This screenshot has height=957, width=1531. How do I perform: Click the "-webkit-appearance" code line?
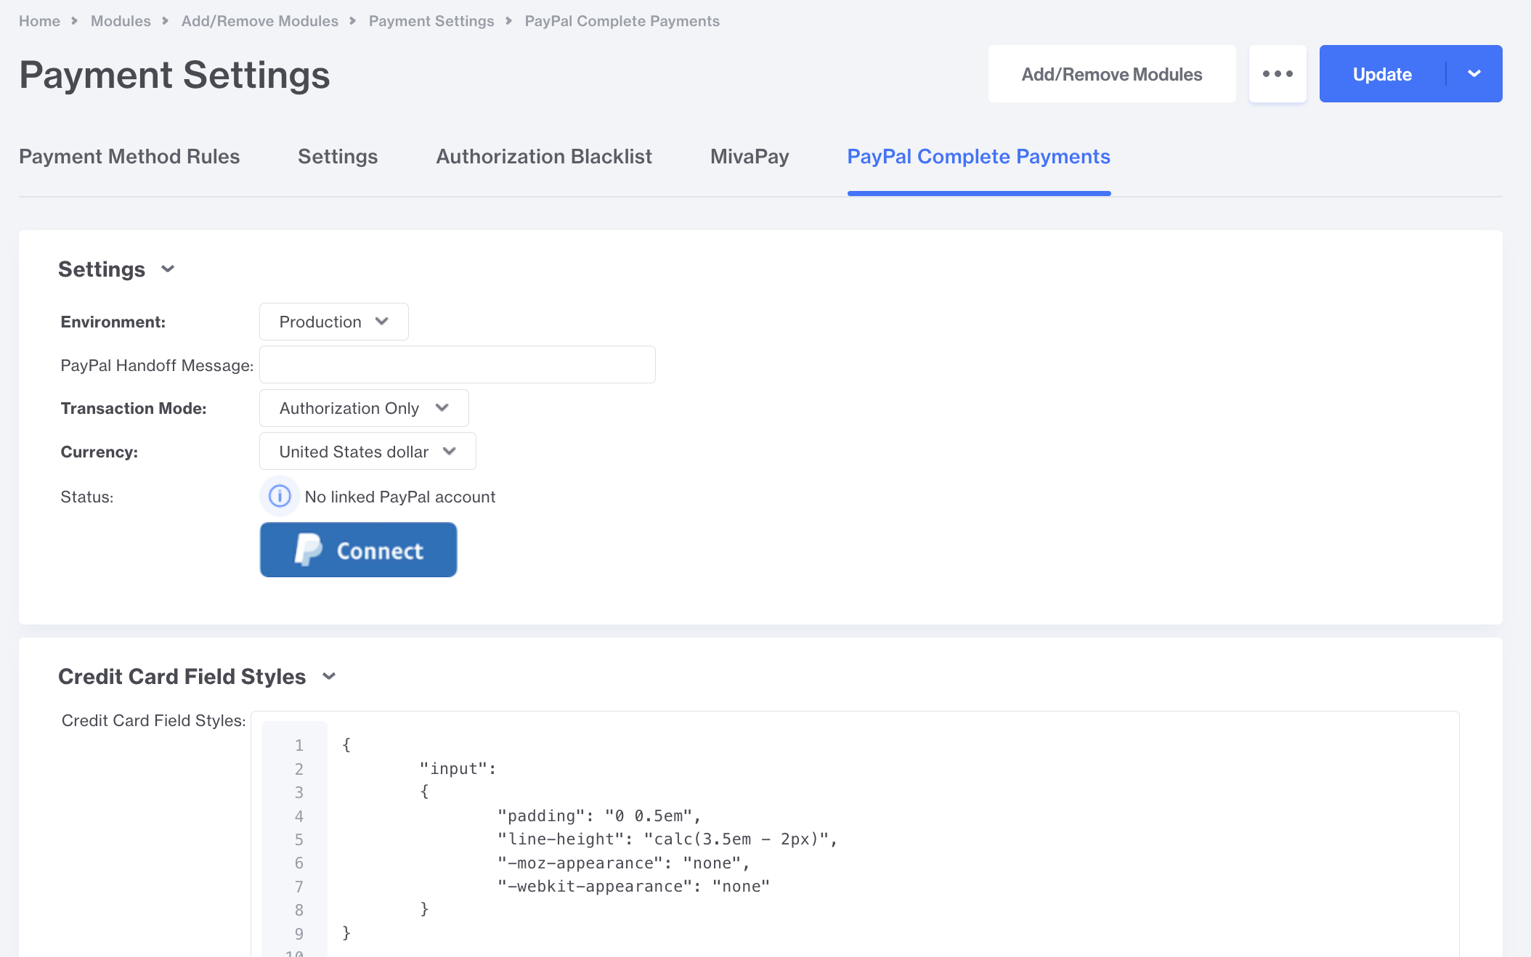coord(633,887)
